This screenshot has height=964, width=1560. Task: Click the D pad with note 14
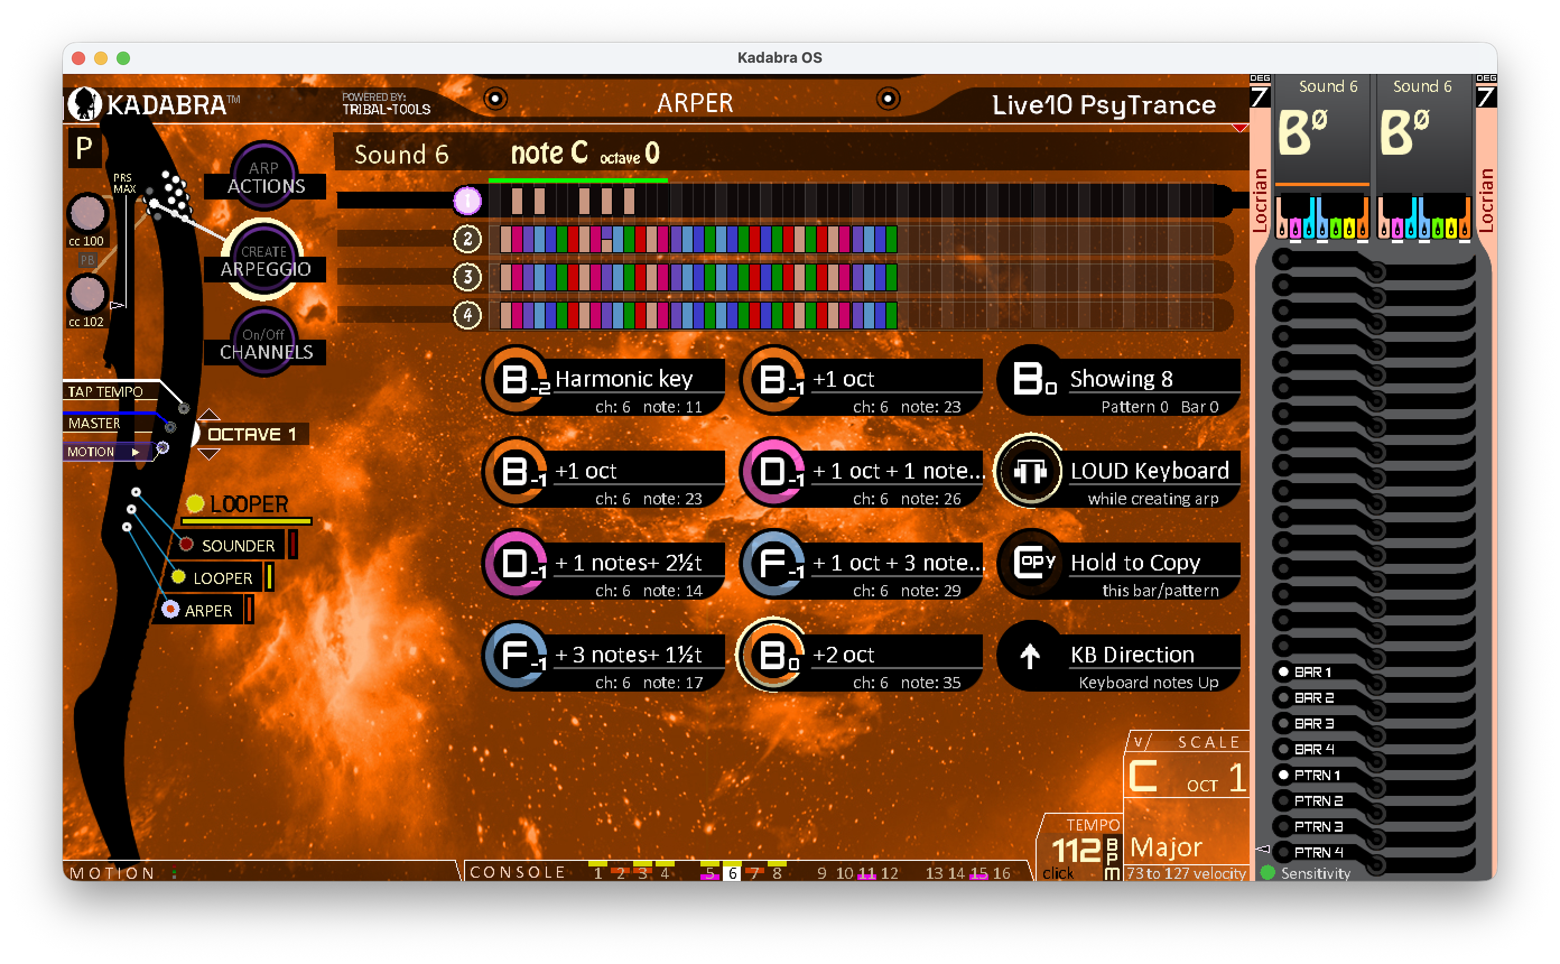(x=603, y=565)
